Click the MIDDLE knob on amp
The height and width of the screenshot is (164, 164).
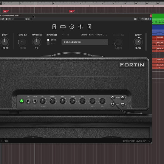pyautogui.click(x=72, y=101)
